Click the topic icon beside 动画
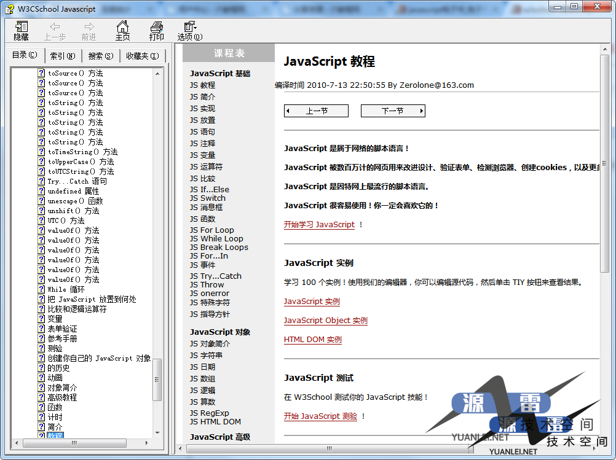Image resolution: width=616 pixels, height=460 pixels. coord(41,377)
